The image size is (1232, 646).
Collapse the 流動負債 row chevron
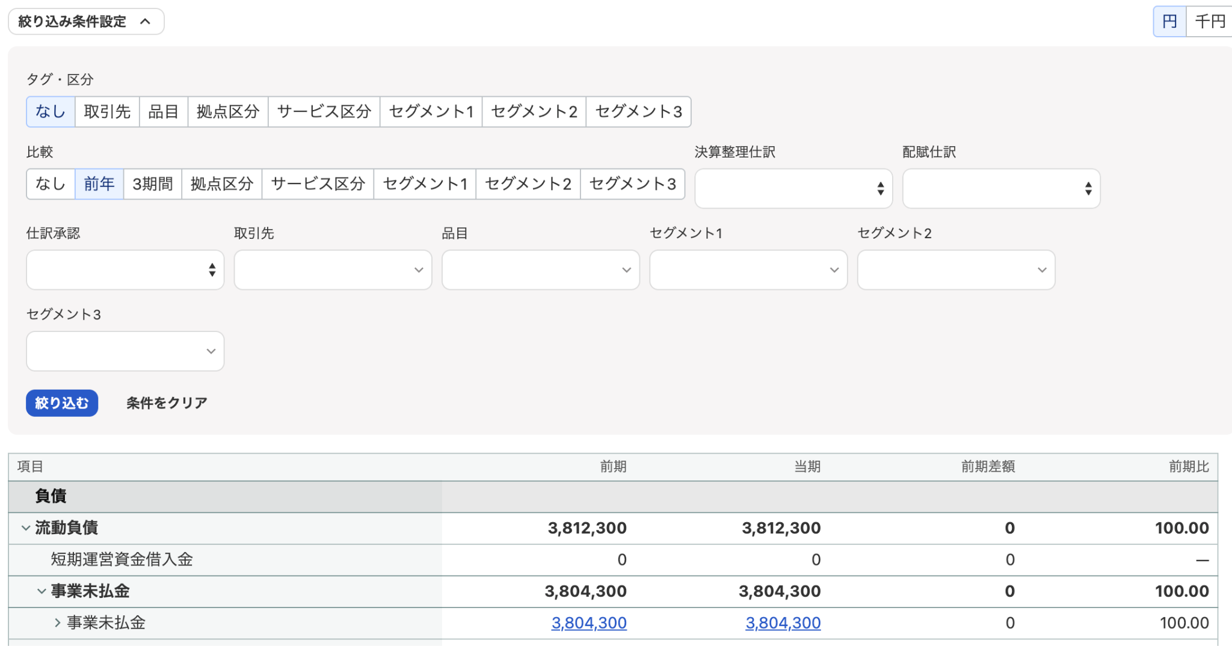26,528
